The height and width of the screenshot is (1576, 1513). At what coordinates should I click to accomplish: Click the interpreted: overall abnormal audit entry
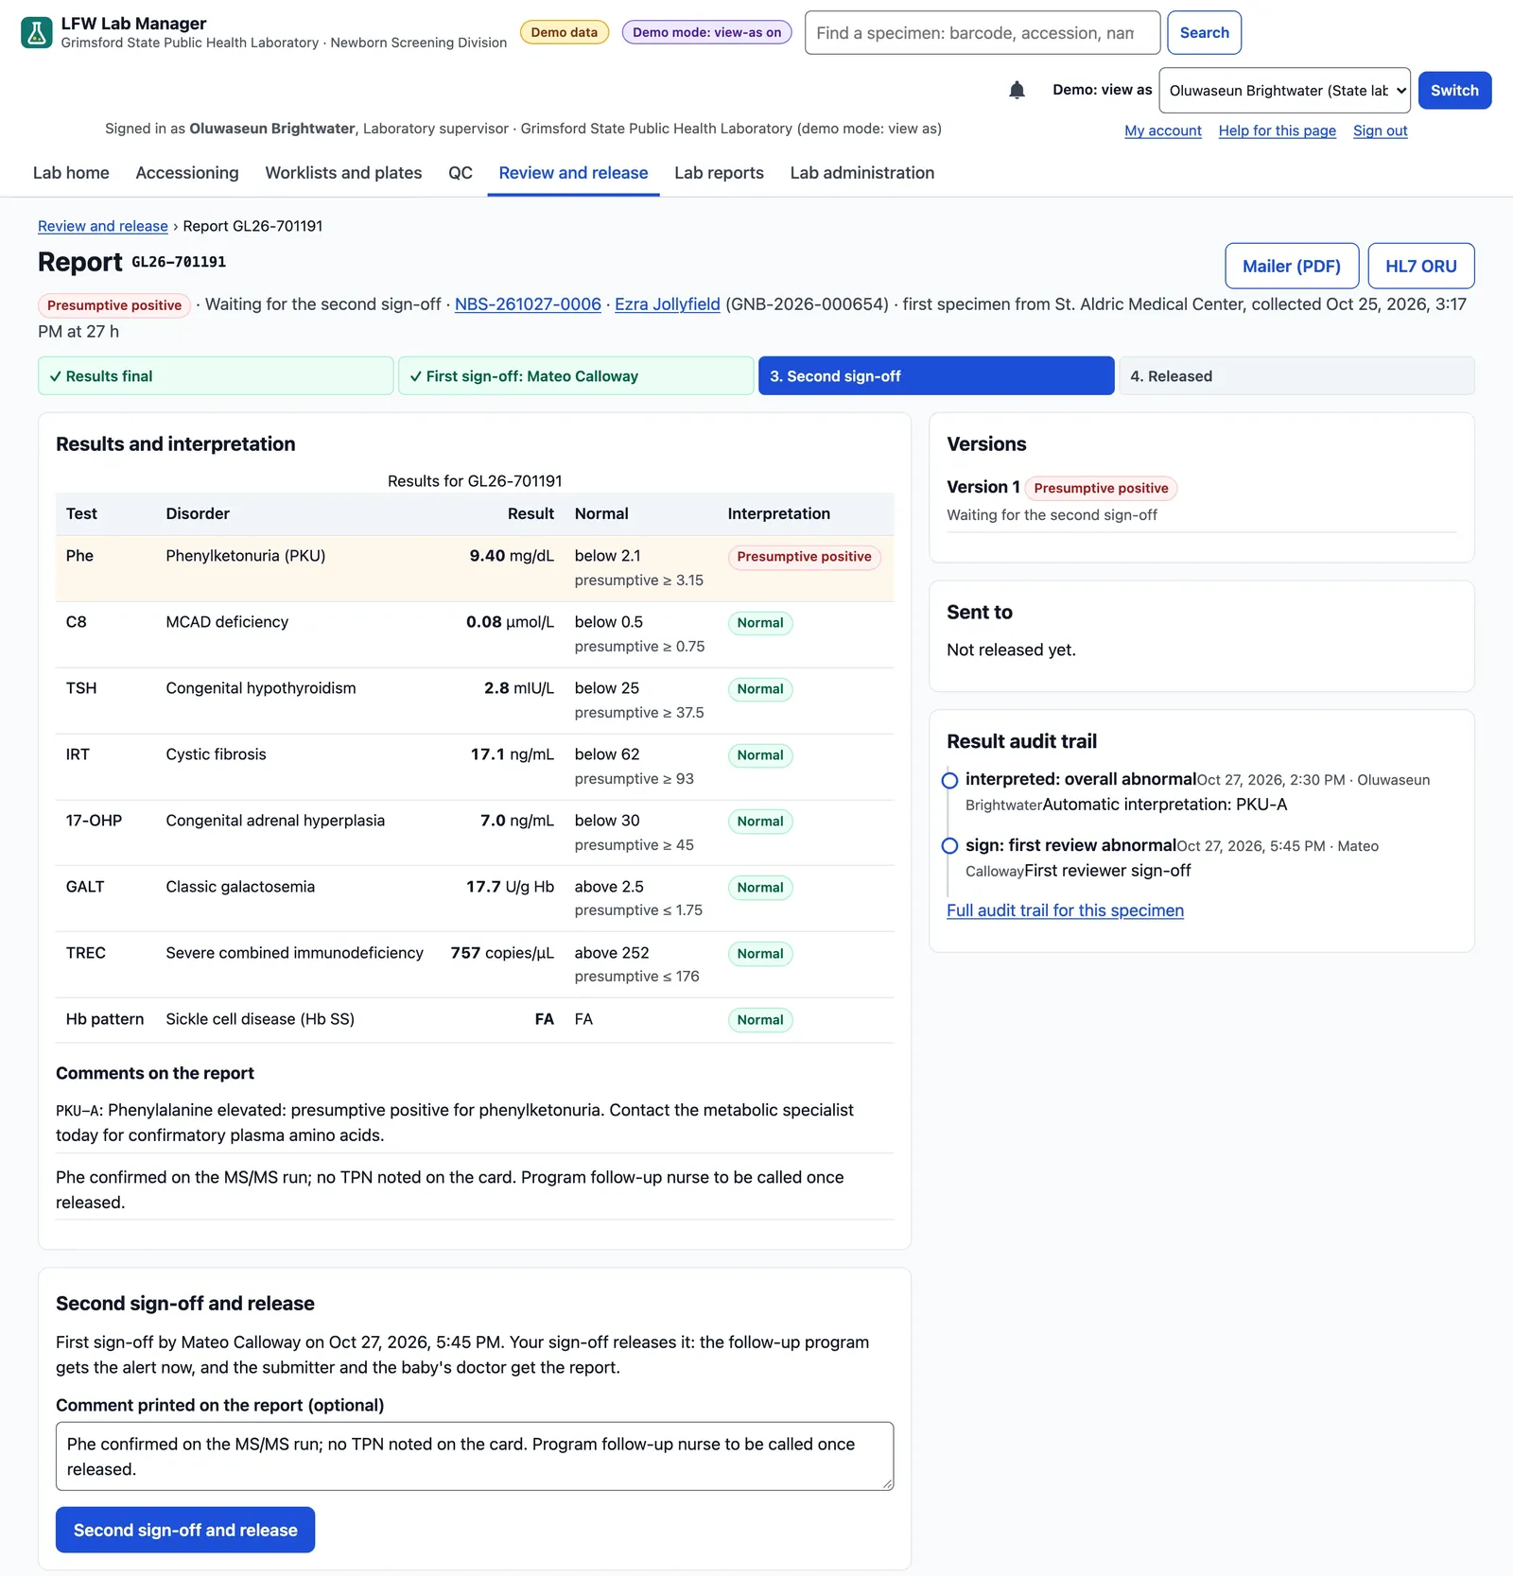[1081, 779]
